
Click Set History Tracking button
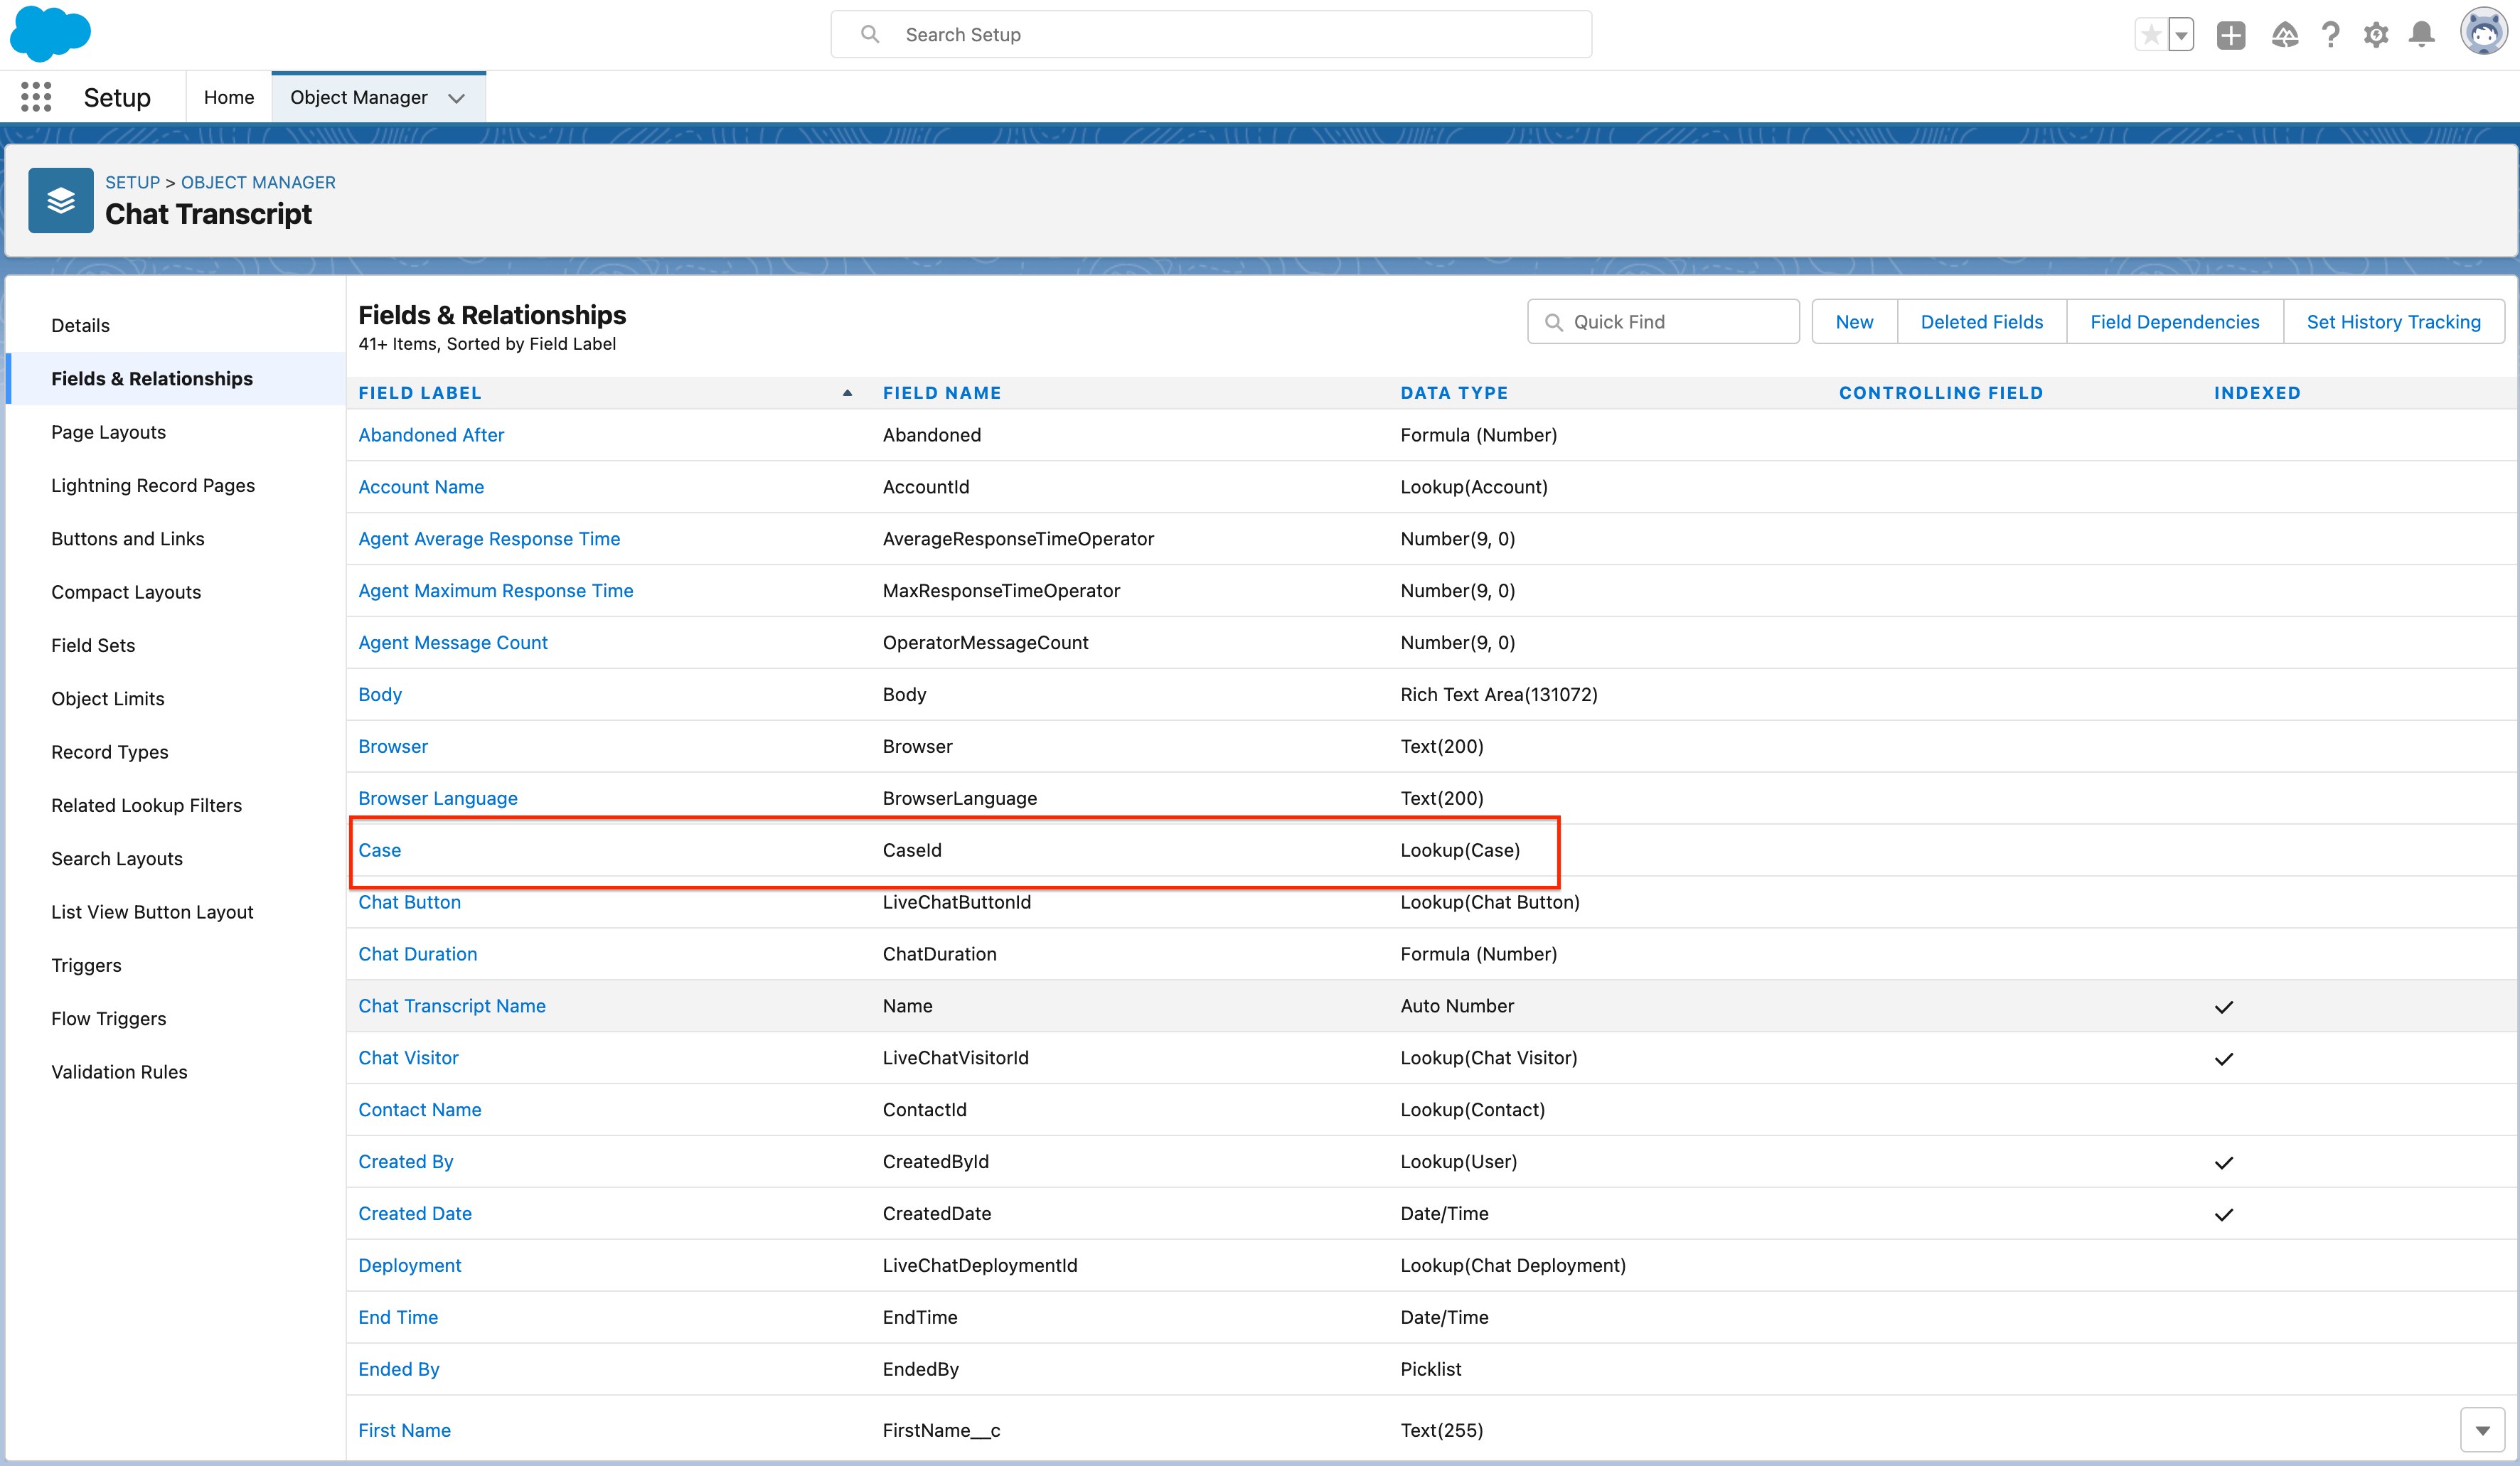click(x=2393, y=322)
